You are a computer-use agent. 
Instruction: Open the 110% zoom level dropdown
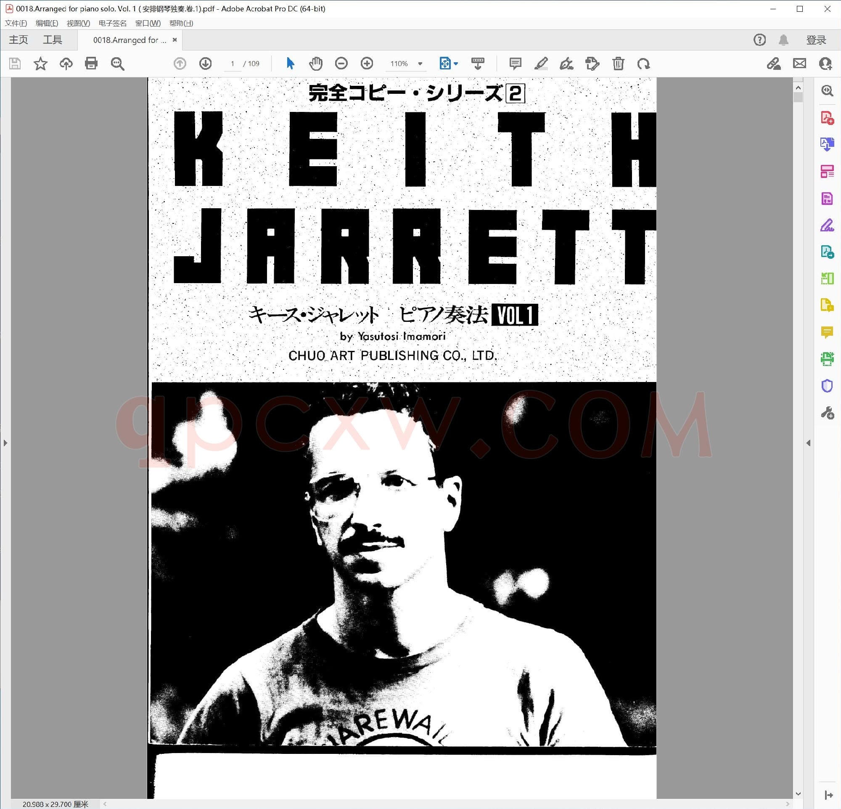coord(420,64)
